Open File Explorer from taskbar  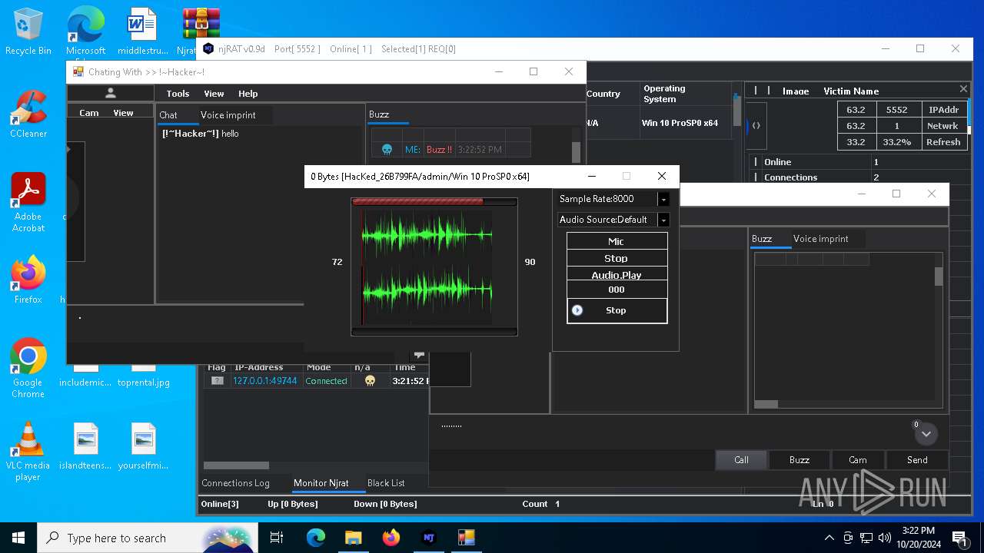point(353,538)
